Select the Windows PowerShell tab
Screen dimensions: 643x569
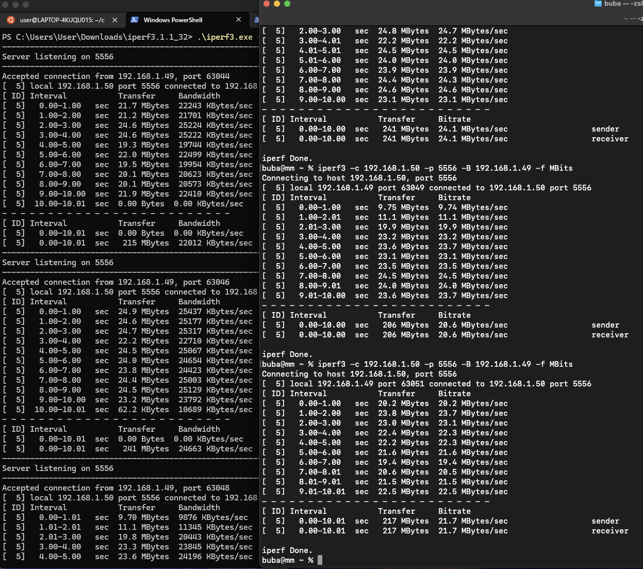173,20
